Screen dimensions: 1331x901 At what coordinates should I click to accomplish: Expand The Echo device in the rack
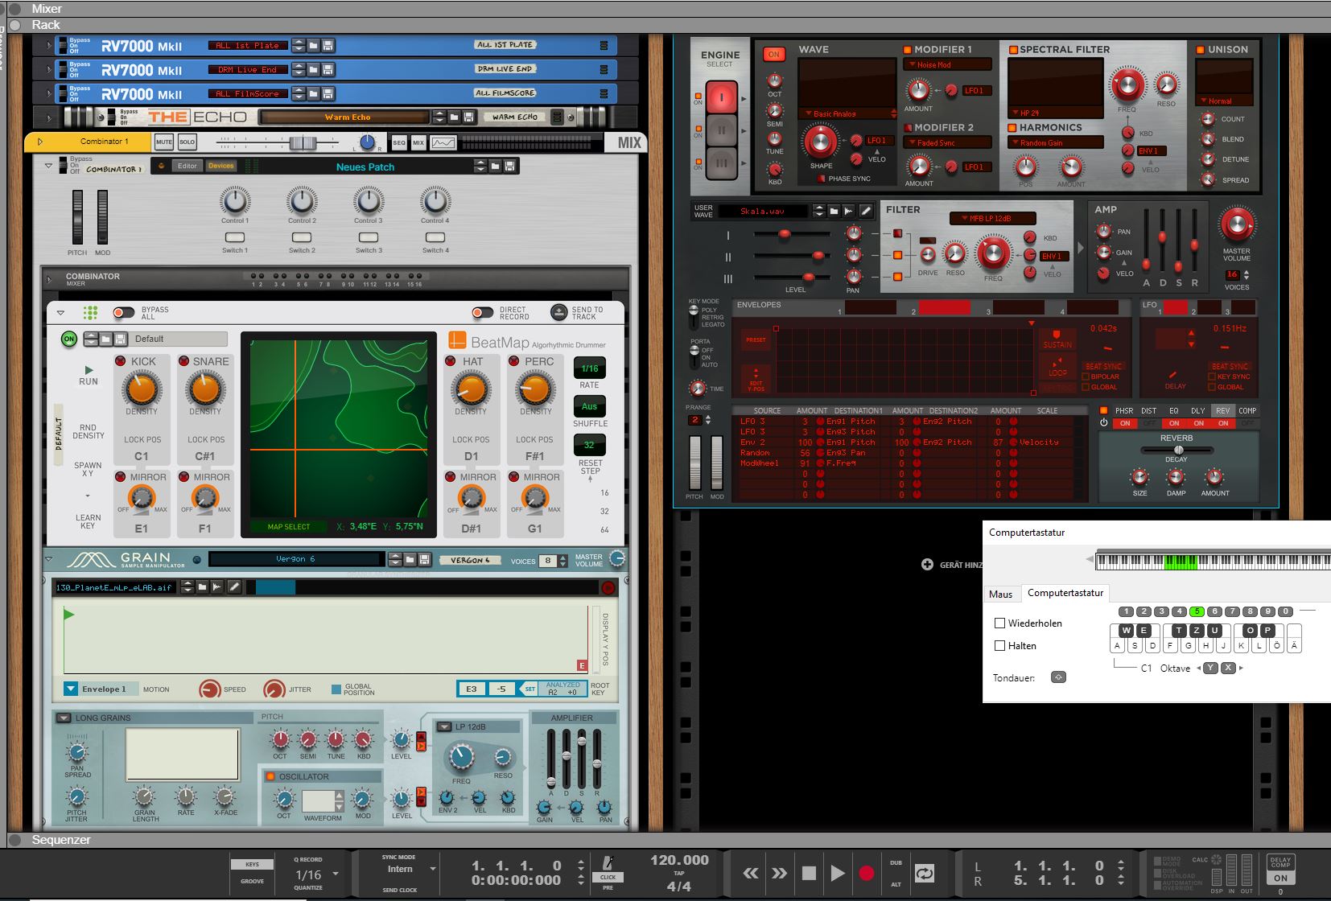(x=48, y=118)
